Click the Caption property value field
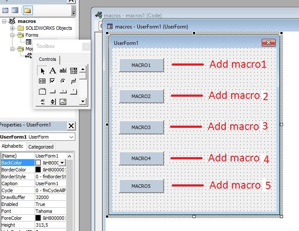This screenshot has height=231, width=299. [50, 184]
